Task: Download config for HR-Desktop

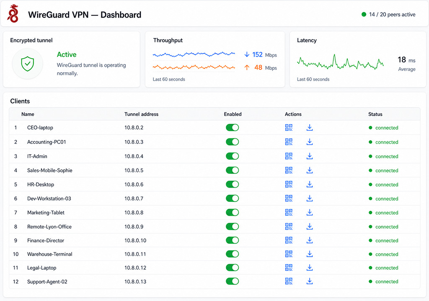Action: point(310,184)
